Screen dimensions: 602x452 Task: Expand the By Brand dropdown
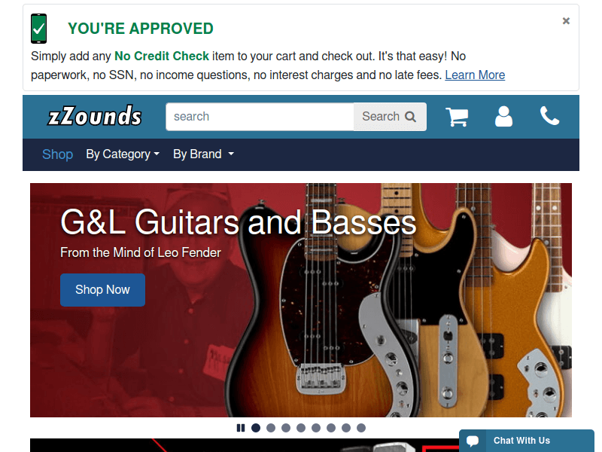[203, 154]
